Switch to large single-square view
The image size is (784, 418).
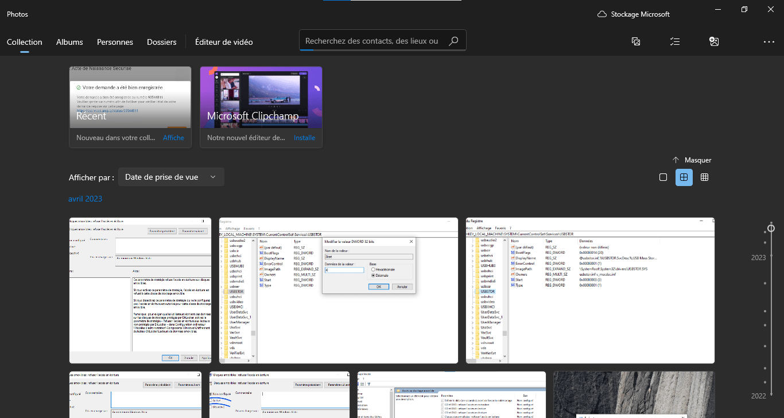point(663,177)
